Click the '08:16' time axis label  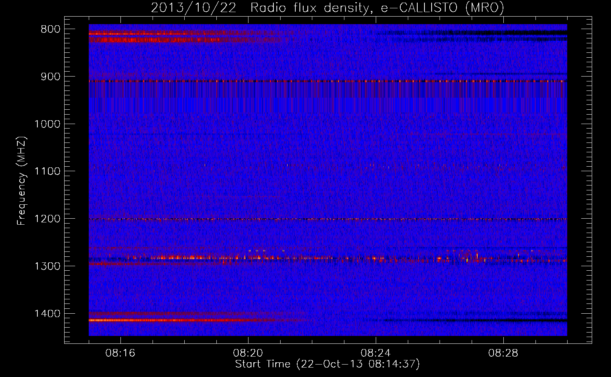120,354
